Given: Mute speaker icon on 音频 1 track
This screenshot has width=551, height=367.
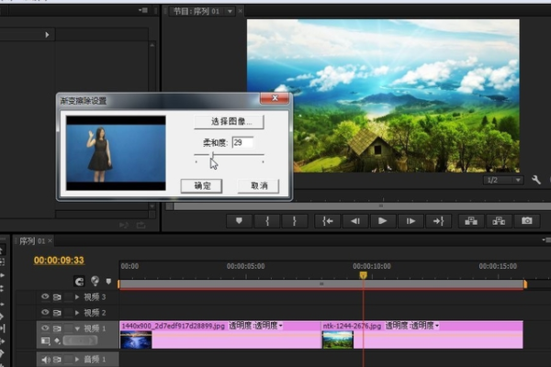Looking at the screenshot, I should 45,360.
